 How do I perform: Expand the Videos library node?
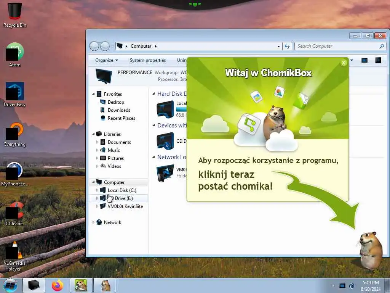pos(97,166)
